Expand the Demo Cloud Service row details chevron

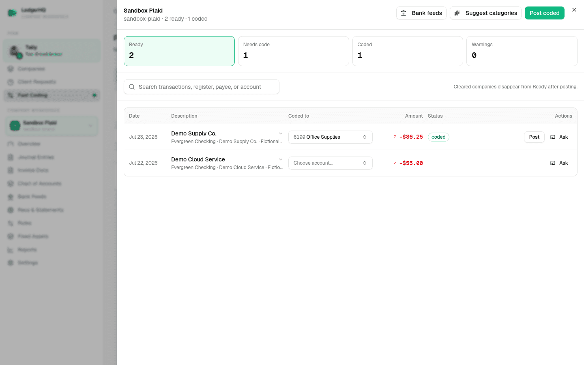(281, 159)
